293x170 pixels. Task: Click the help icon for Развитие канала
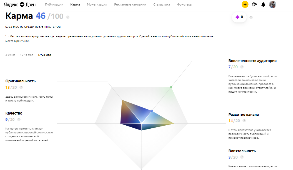point(244,121)
